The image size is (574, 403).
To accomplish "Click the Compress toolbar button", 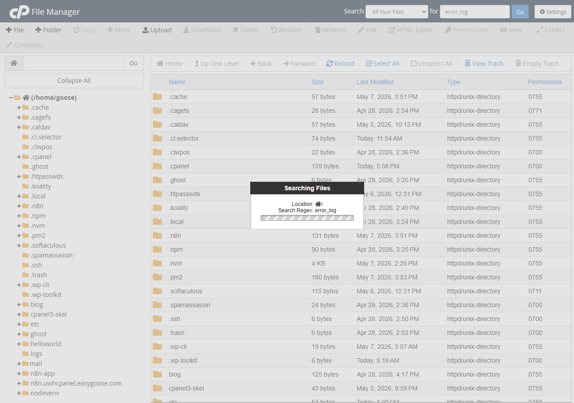I will pos(24,45).
